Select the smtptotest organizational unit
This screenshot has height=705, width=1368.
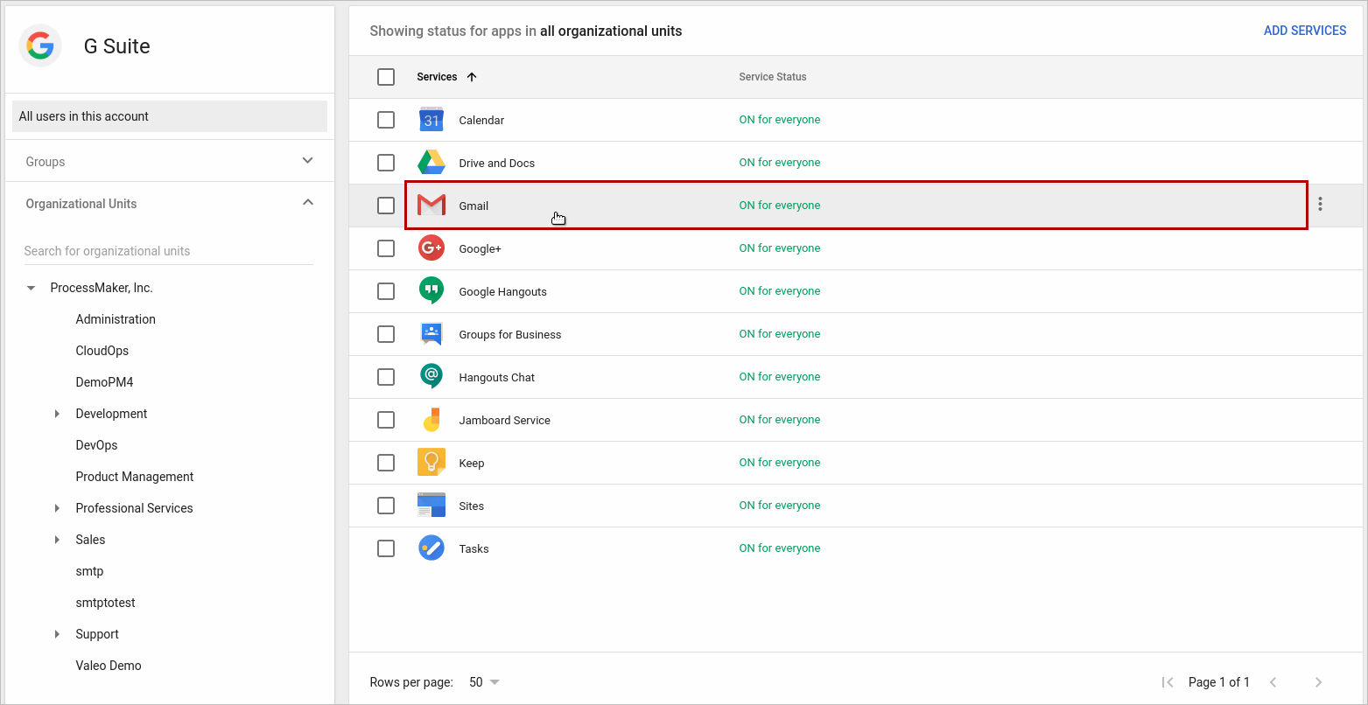(x=105, y=603)
